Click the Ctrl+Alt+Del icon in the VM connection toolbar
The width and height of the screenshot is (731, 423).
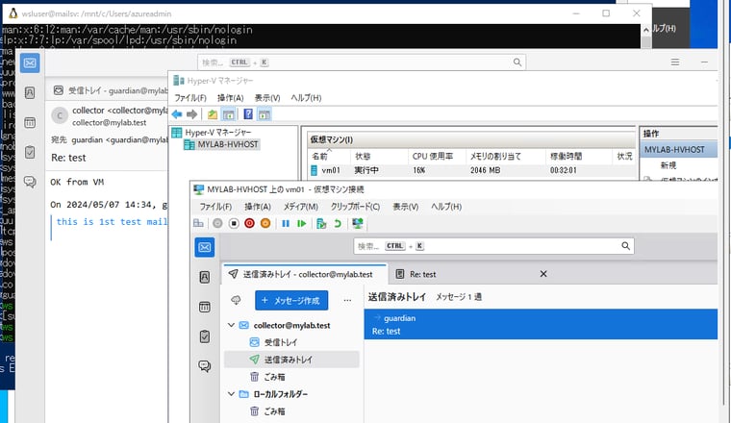pyautogui.click(x=198, y=224)
